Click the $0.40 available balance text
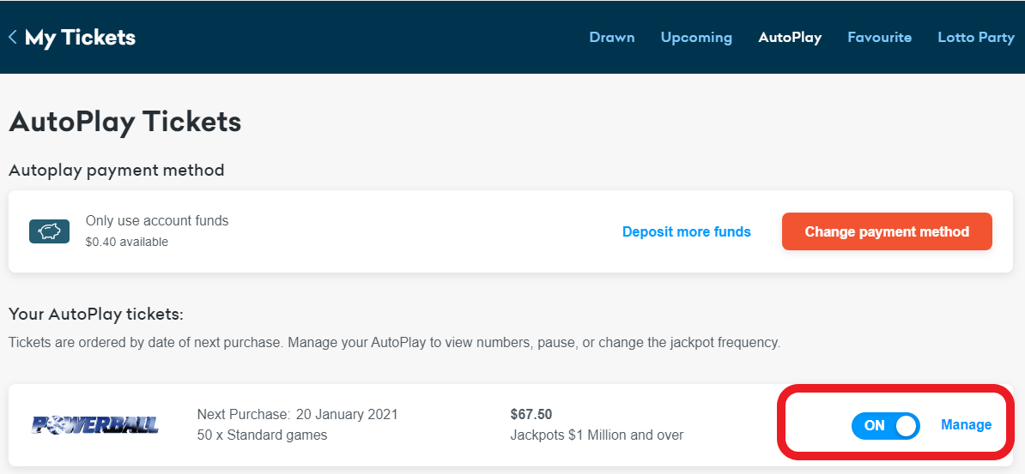 point(127,243)
